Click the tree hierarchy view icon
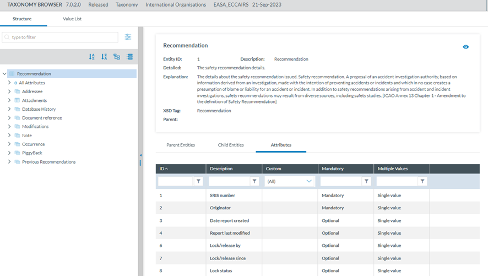This screenshot has width=488, height=276. pos(117,57)
